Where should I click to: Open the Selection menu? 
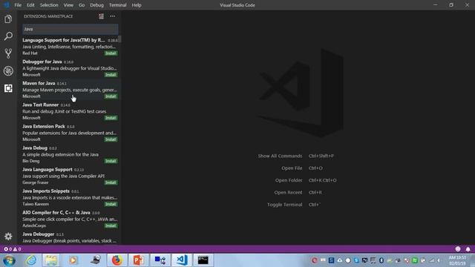click(x=49, y=5)
